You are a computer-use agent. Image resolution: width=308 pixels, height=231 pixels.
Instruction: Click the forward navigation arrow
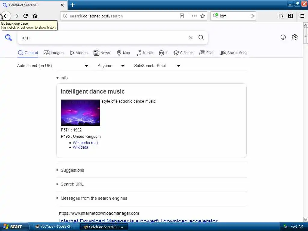pos(16,16)
